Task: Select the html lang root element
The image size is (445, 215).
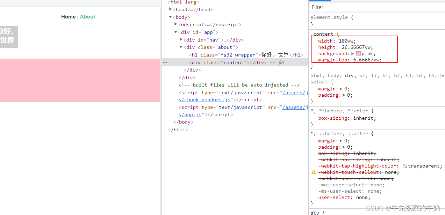Action: tap(184, 2)
